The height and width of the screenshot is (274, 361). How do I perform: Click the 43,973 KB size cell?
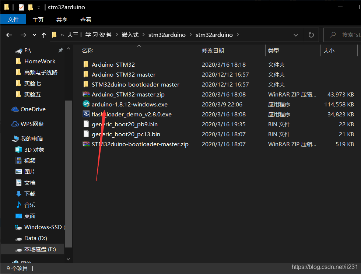click(x=340, y=94)
